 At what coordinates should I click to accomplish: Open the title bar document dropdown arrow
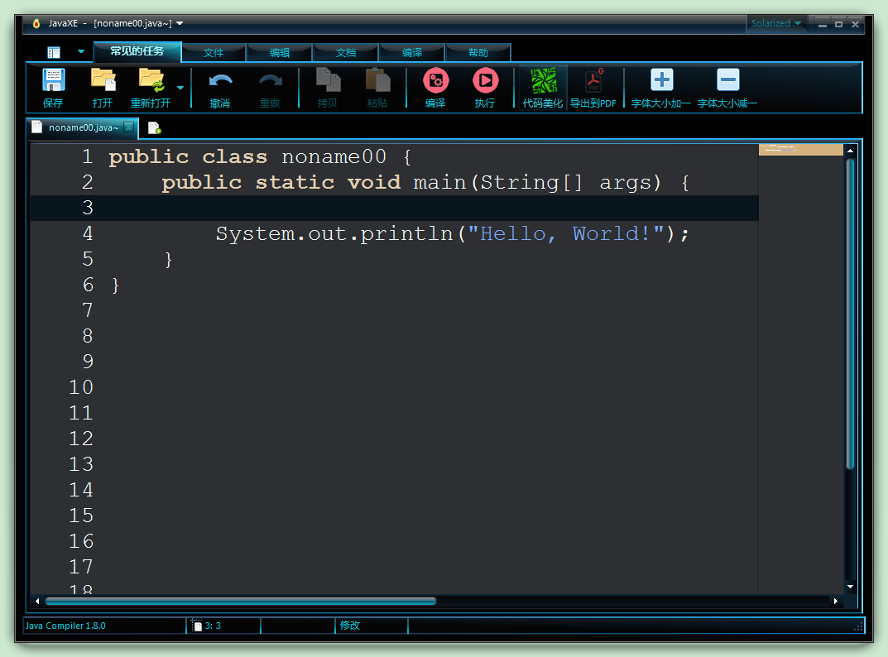pos(180,23)
